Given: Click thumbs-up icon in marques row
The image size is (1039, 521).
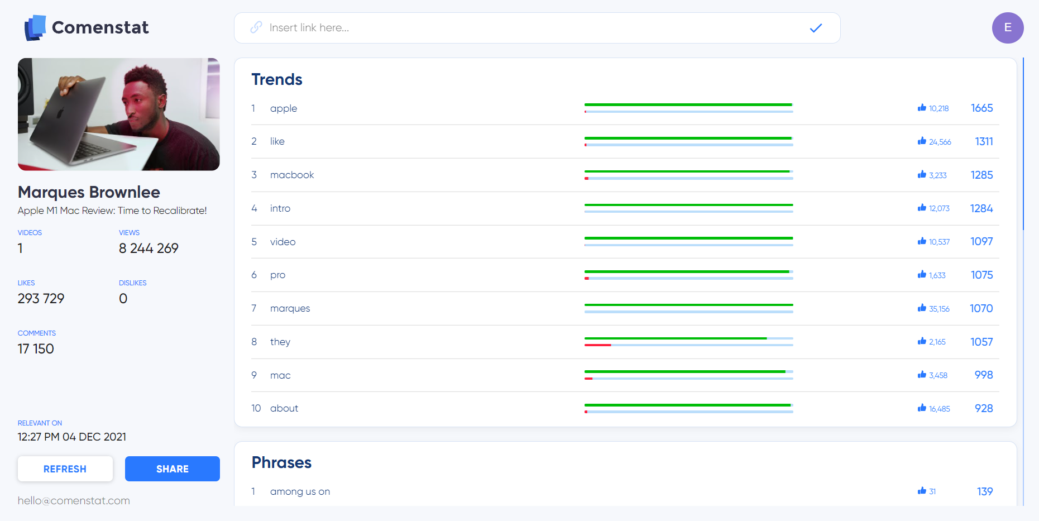Looking at the screenshot, I should (x=922, y=308).
